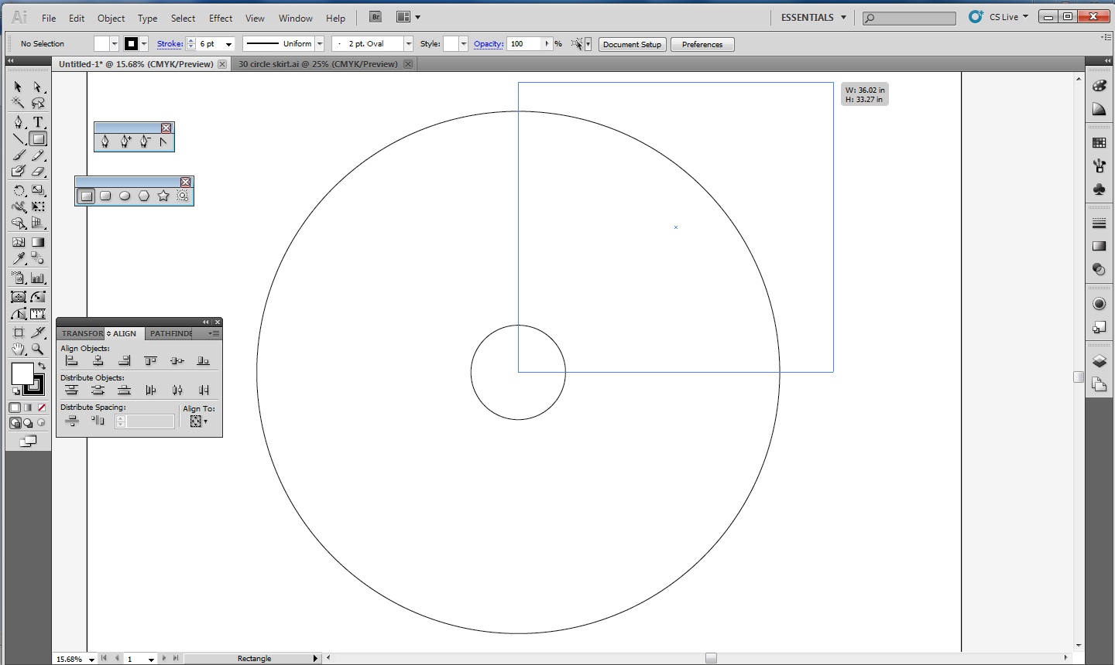Open Uniform width profile dropdown

[x=319, y=44]
